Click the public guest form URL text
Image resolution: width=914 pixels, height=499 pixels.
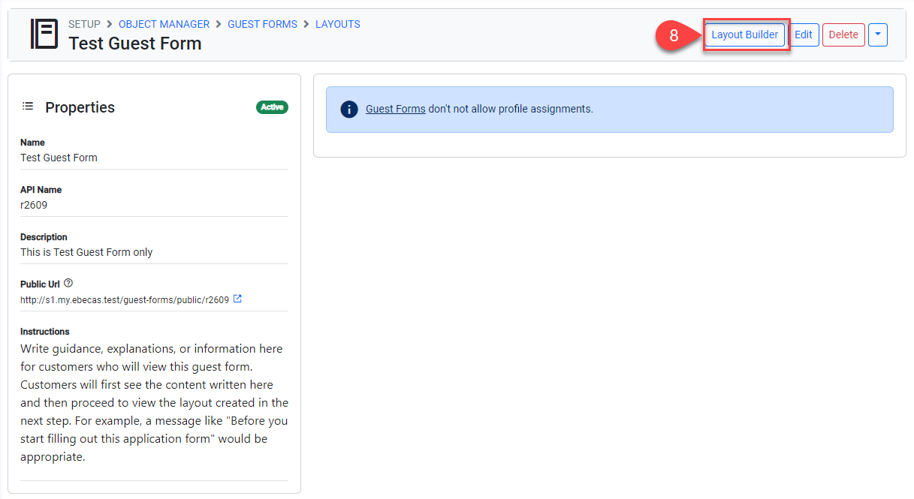click(124, 299)
